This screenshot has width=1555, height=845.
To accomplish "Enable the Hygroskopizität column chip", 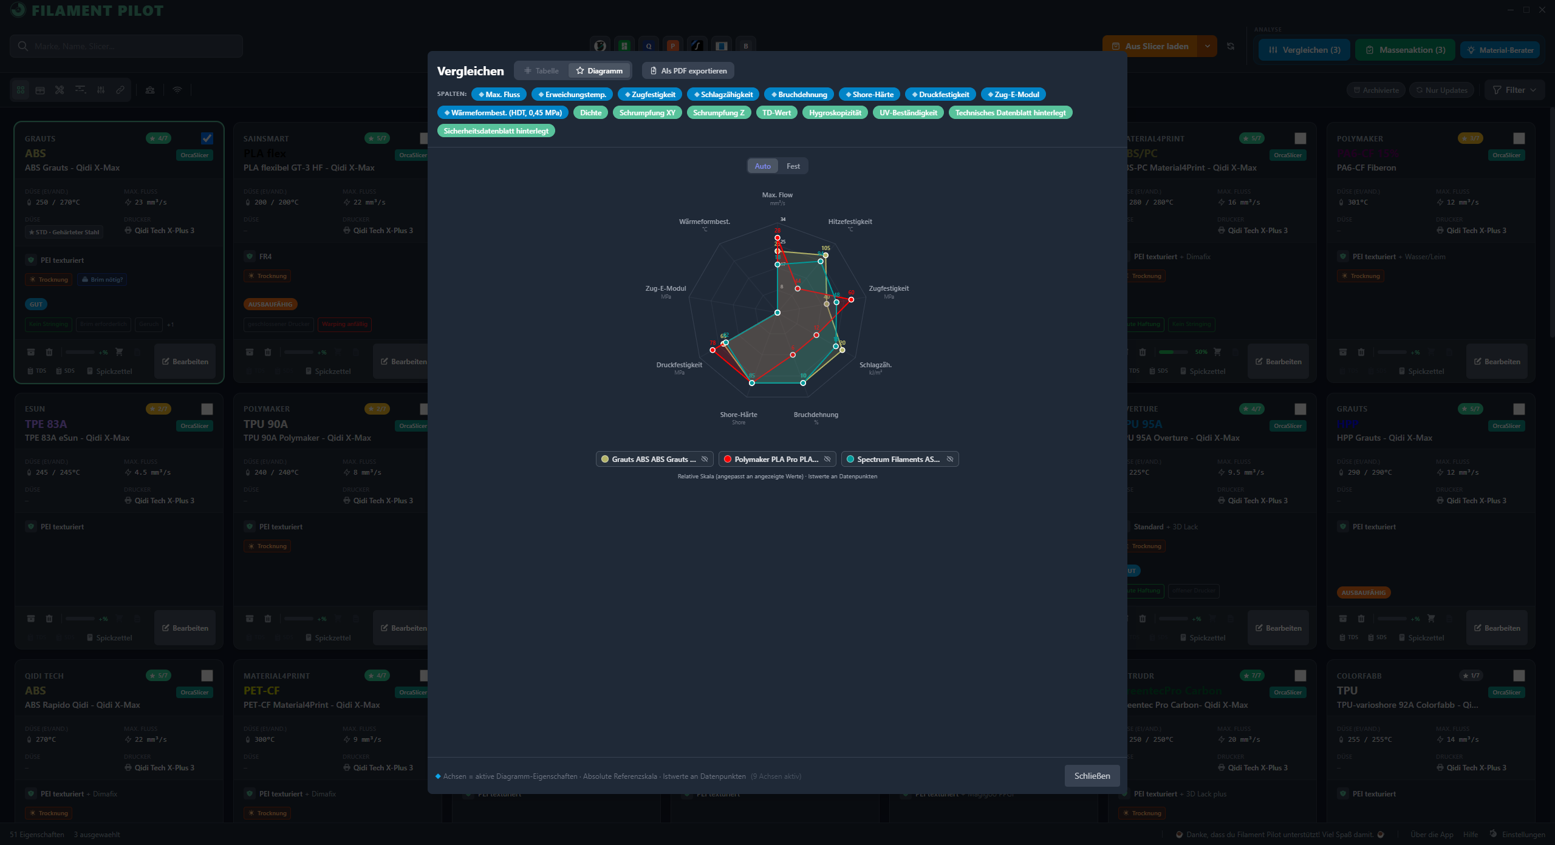I will (835, 113).
